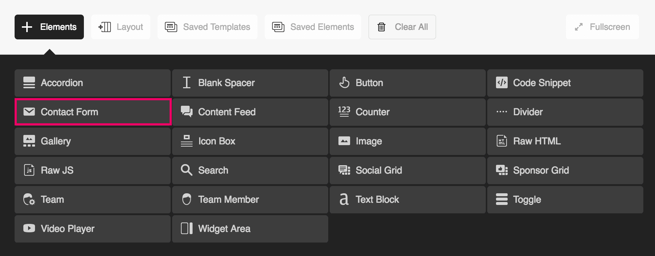Open the Saved Elements tab

313,27
